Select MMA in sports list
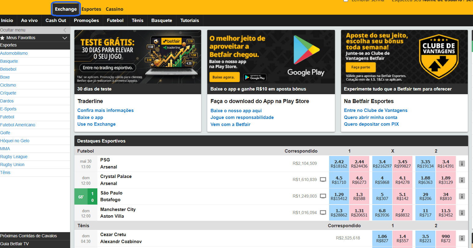 click(x=5, y=149)
